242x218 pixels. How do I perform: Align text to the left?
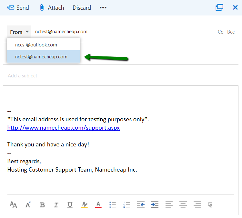coord(169,205)
